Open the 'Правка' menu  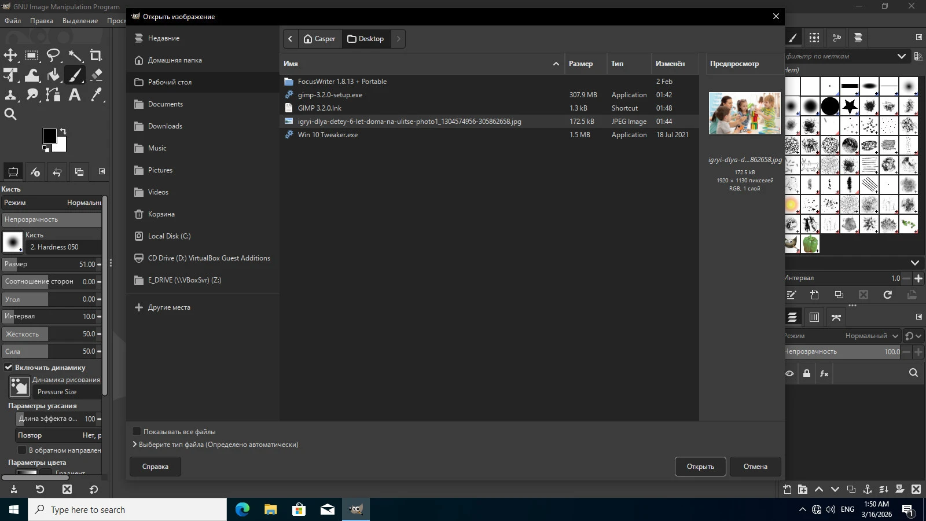42,21
